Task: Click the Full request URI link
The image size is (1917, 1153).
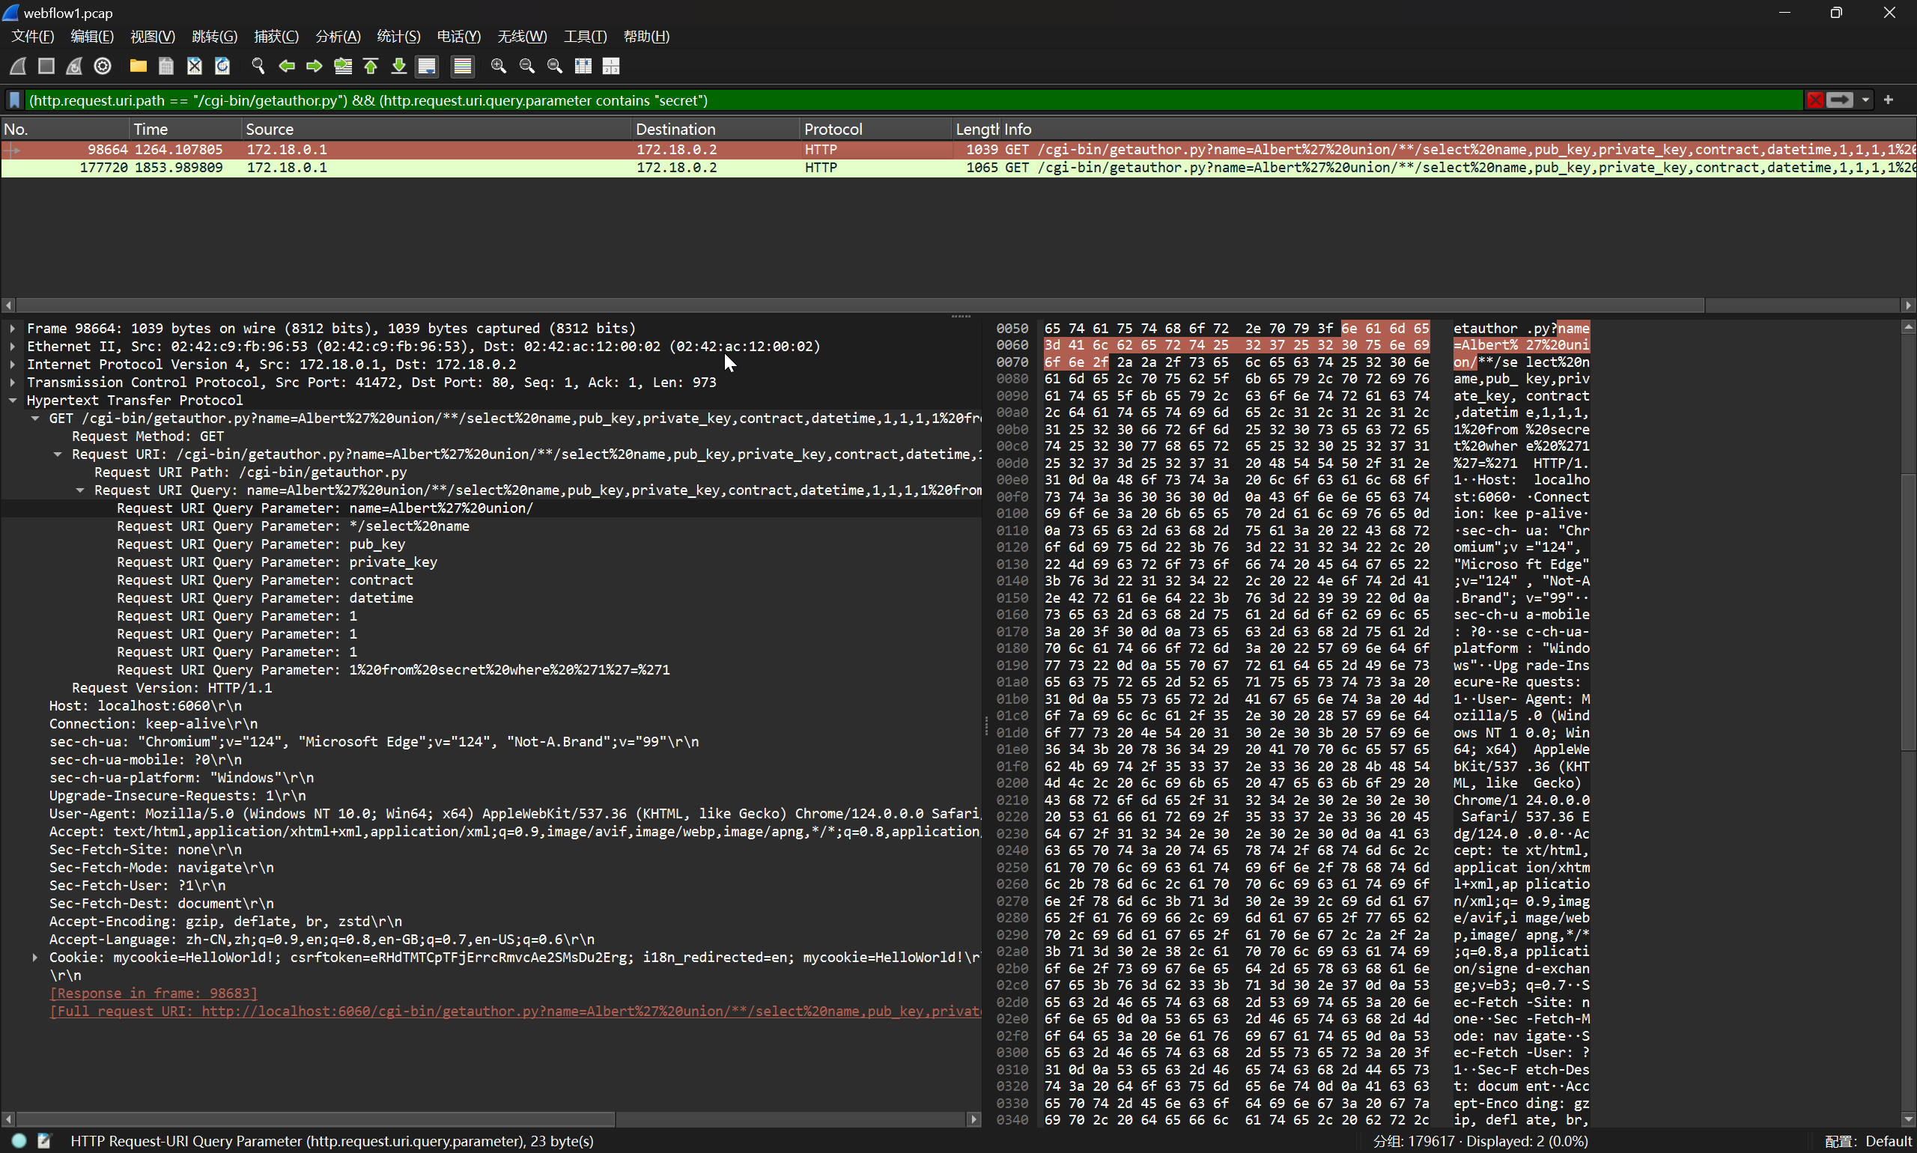Action: coord(514,1011)
